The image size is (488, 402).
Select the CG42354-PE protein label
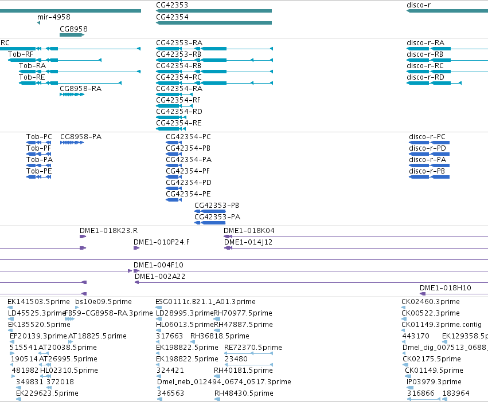coord(188,195)
